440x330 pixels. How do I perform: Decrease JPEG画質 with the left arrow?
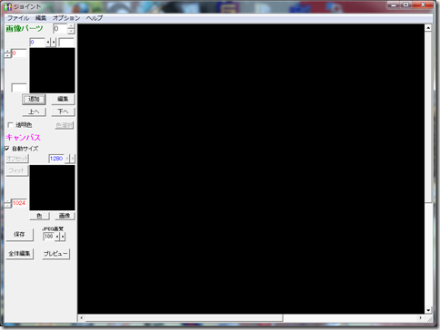pyautogui.click(x=57, y=237)
